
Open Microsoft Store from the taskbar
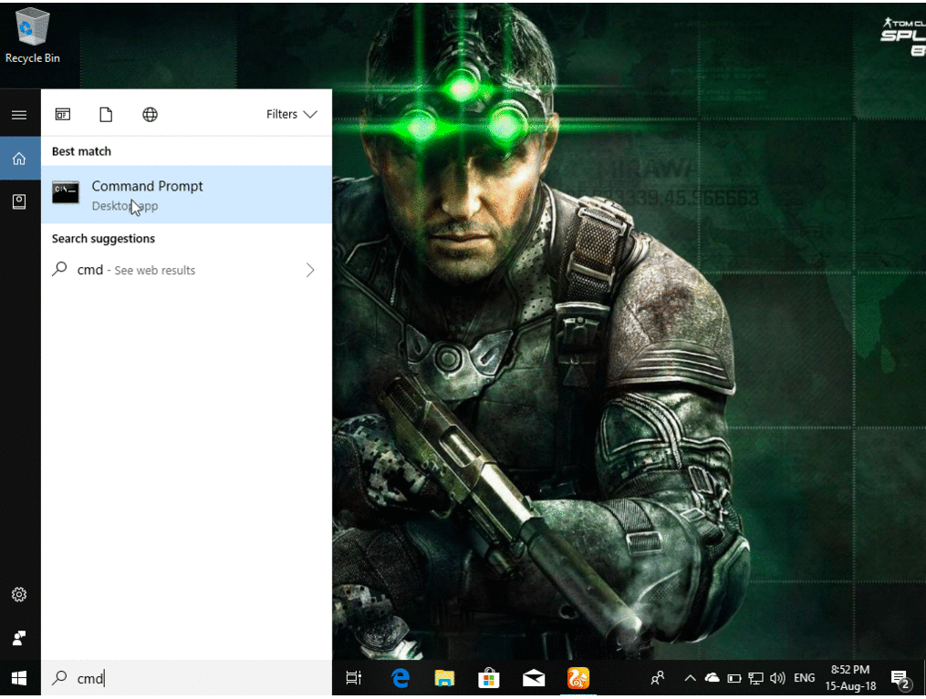(x=488, y=678)
